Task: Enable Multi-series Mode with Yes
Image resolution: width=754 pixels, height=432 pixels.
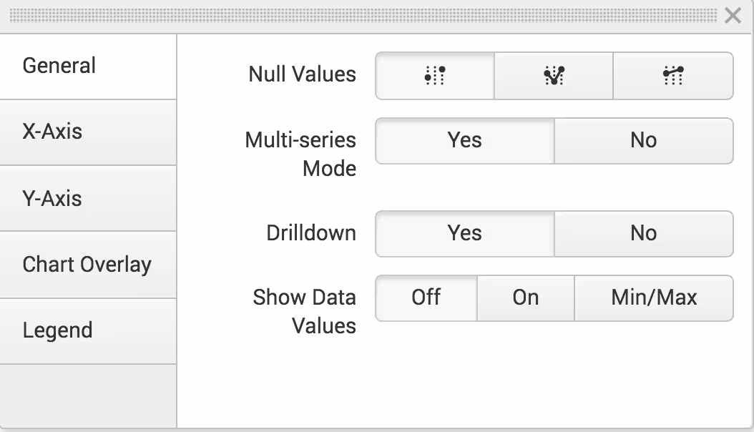Action: pyautogui.click(x=464, y=140)
